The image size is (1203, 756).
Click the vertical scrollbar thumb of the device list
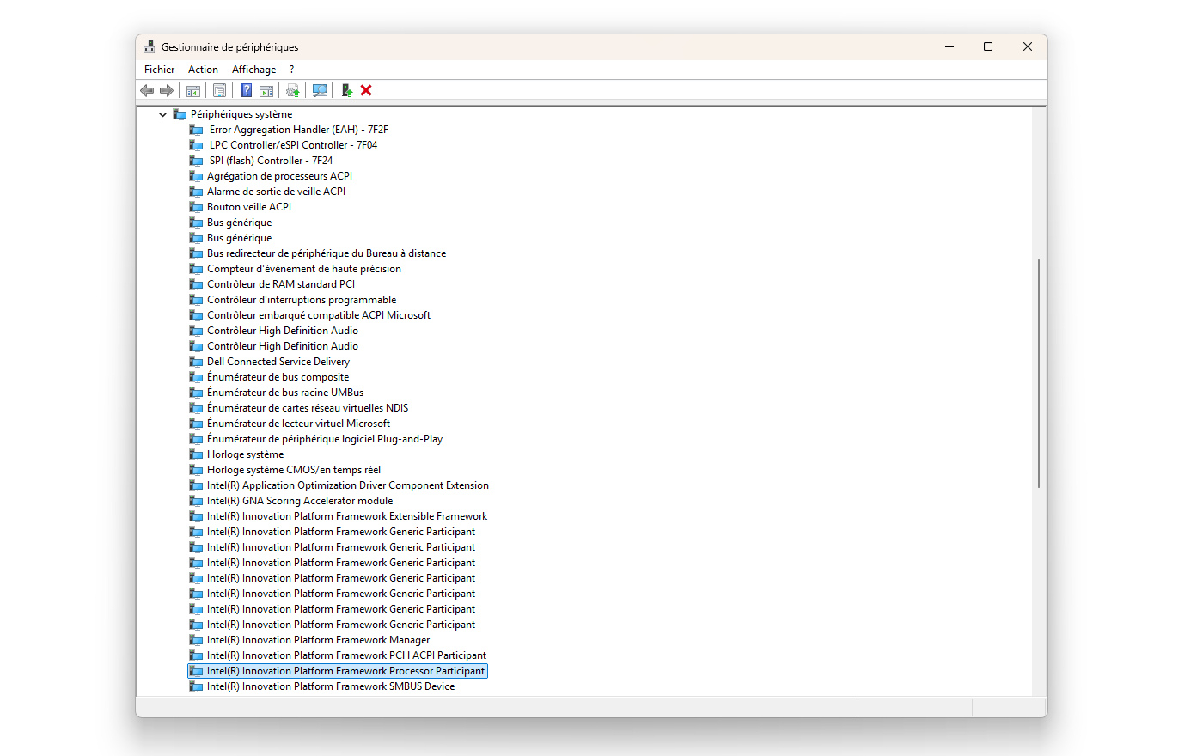click(x=1039, y=374)
